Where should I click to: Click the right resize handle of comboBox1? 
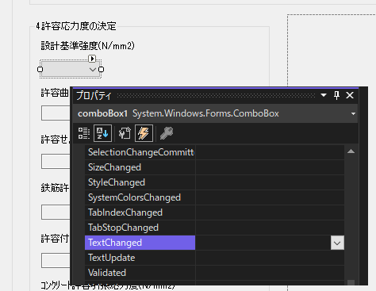pyautogui.click(x=101, y=69)
